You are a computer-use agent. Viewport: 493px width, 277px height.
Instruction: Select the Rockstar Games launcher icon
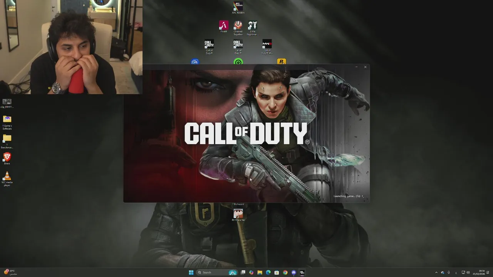tap(282, 62)
